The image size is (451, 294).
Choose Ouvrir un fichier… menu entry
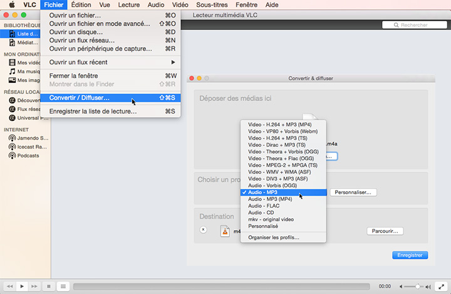point(110,15)
